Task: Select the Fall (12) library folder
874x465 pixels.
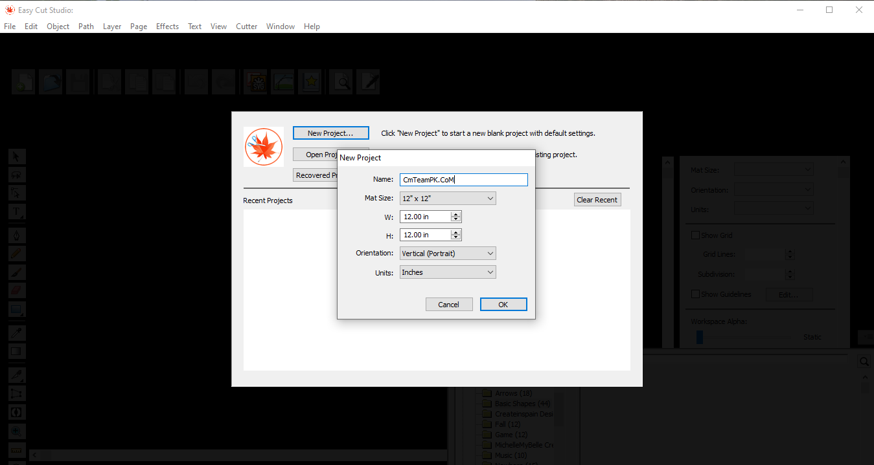Action: tap(507, 424)
